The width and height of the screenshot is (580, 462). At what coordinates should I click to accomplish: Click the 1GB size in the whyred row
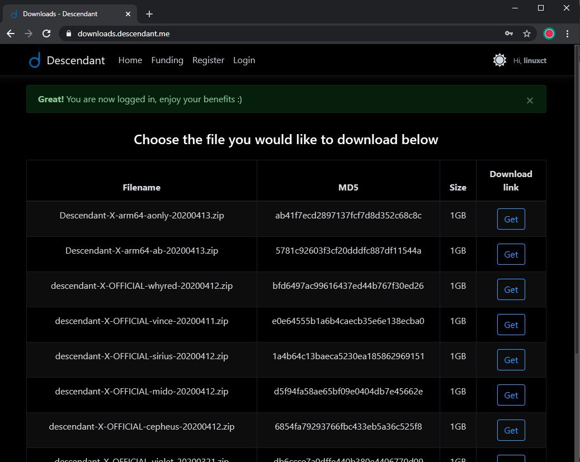point(458,285)
